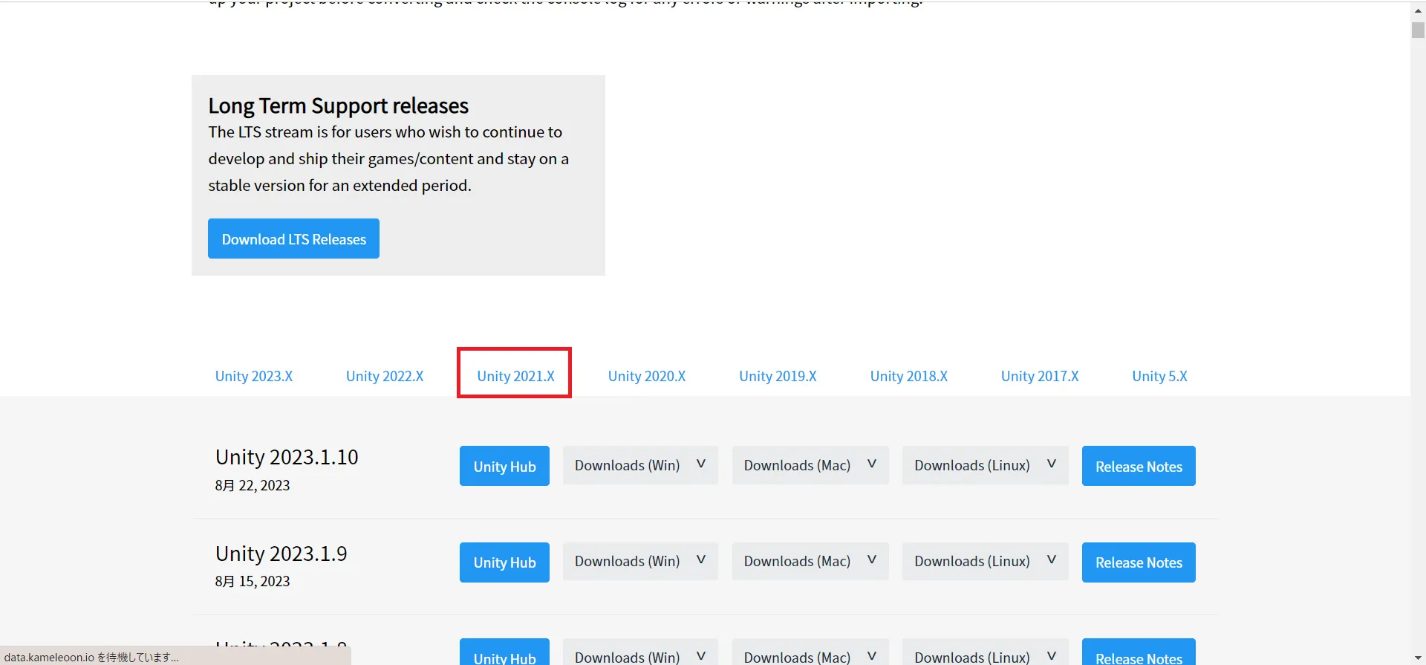Viewport: 1426px width, 665px height.
Task: Click the Download LTS Releases button
Action: pyautogui.click(x=293, y=239)
